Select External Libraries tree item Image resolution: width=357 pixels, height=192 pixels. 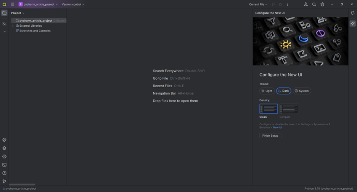[x=31, y=26]
